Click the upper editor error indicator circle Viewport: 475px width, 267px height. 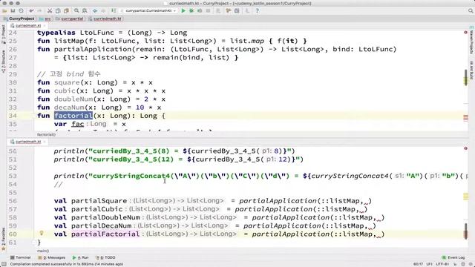click(x=465, y=32)
